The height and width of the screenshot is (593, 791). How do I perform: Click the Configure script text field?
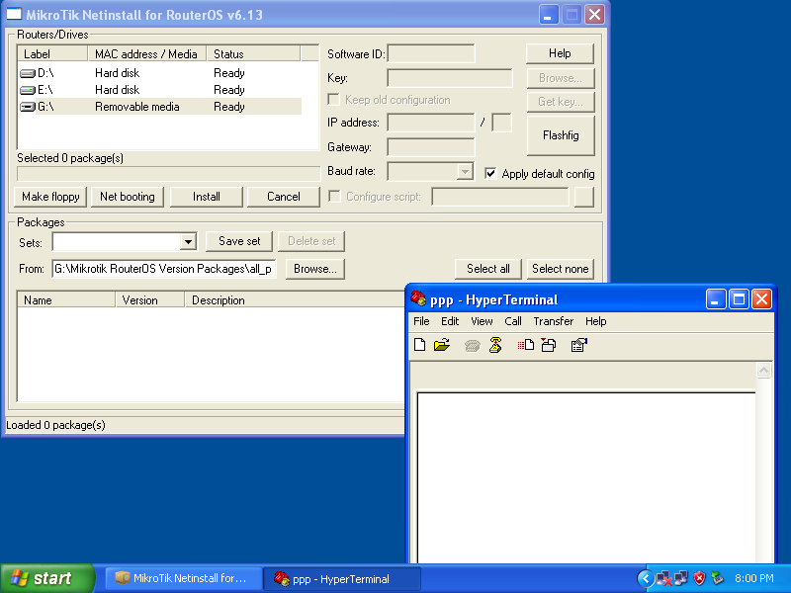tap(500, 197)
